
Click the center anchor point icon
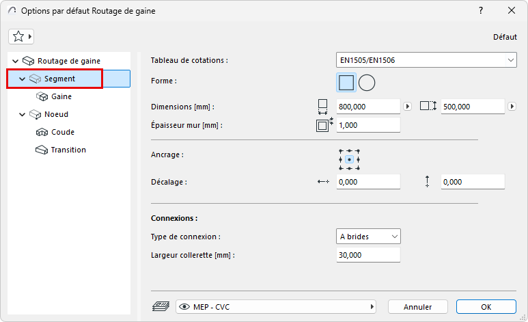(349, 159)
